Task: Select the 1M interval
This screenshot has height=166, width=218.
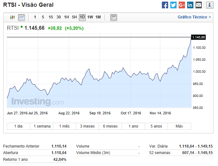Action: 98,17
